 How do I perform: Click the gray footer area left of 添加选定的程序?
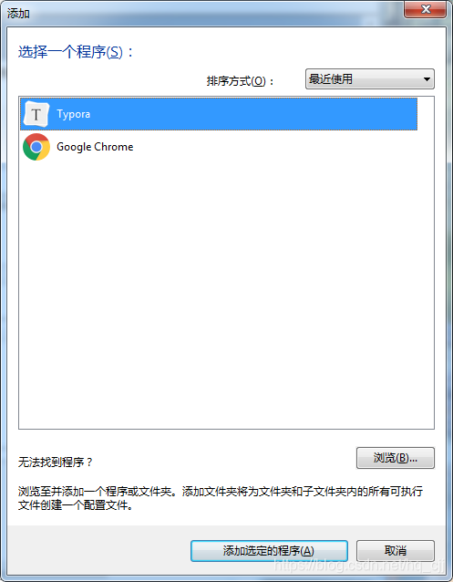[98, 551]
